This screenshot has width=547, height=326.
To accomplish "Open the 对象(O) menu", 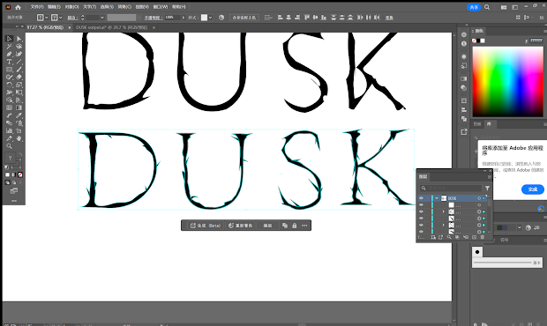I will point(71,7).
